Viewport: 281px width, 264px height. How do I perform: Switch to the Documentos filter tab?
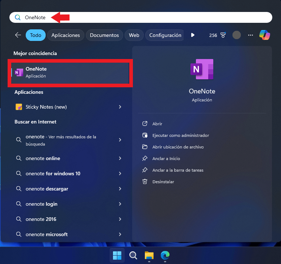[x=104, y=35]
